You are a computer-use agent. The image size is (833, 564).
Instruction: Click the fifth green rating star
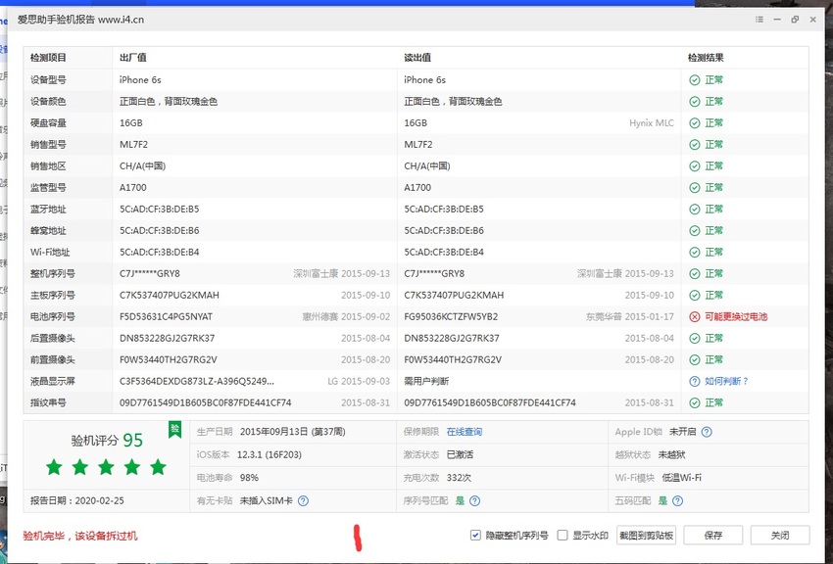tap(158, 467)
